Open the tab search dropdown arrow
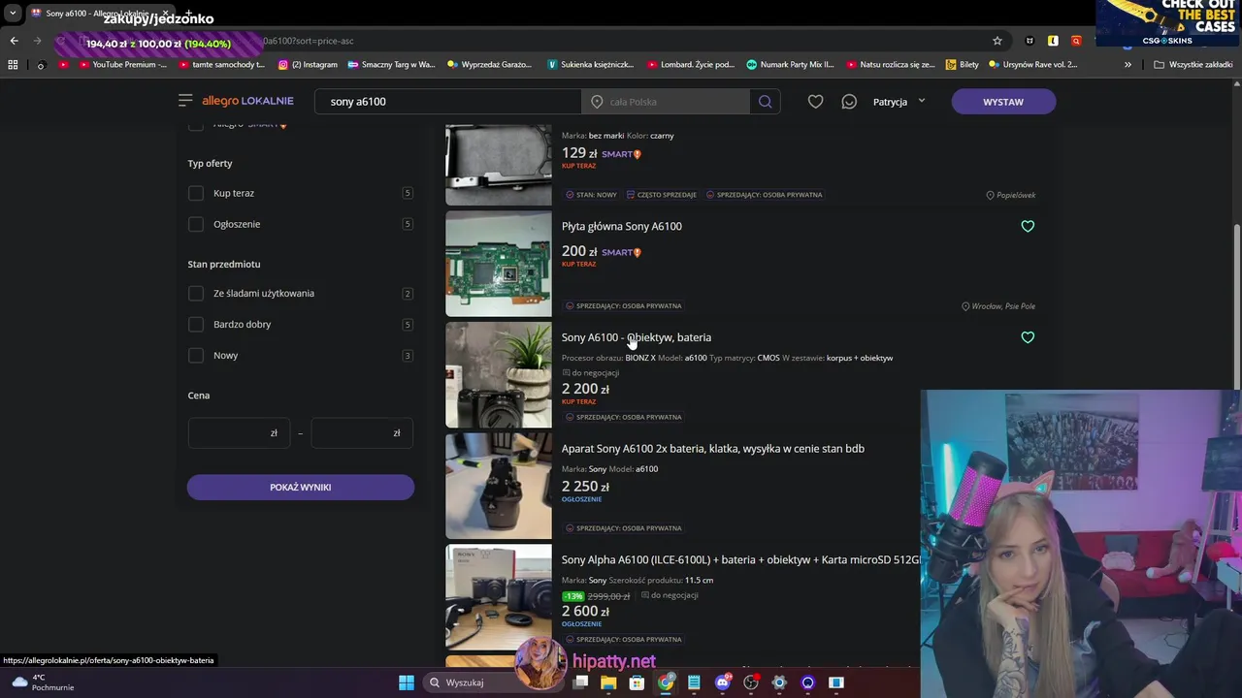 [13, 14]
